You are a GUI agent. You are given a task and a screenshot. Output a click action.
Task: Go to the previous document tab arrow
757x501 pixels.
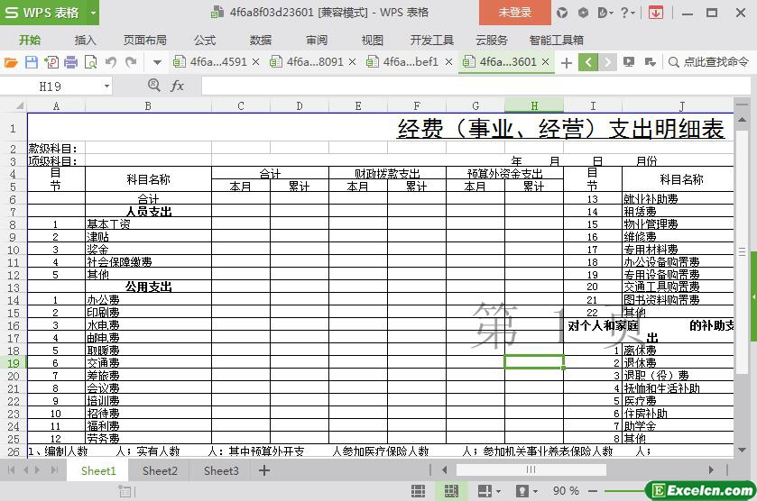pos(588,62)
